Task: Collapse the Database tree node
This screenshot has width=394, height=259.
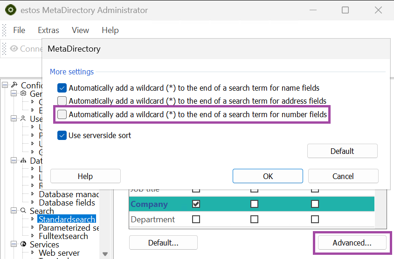Action: [x=14, y=160]
